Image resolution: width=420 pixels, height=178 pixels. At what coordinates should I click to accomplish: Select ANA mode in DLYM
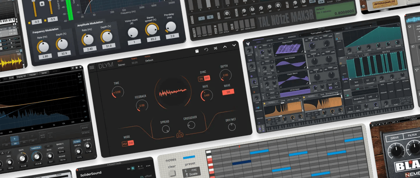[x=125, y=144]
